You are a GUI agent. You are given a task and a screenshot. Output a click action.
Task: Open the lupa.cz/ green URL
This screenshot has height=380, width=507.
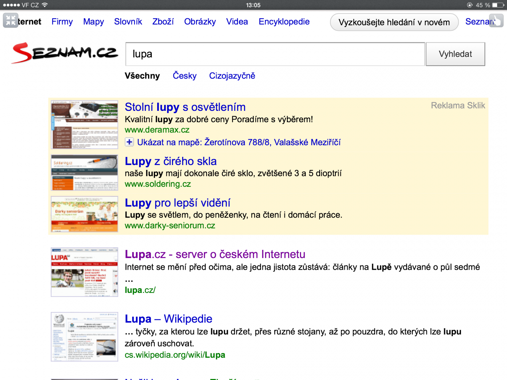(140, 290)
